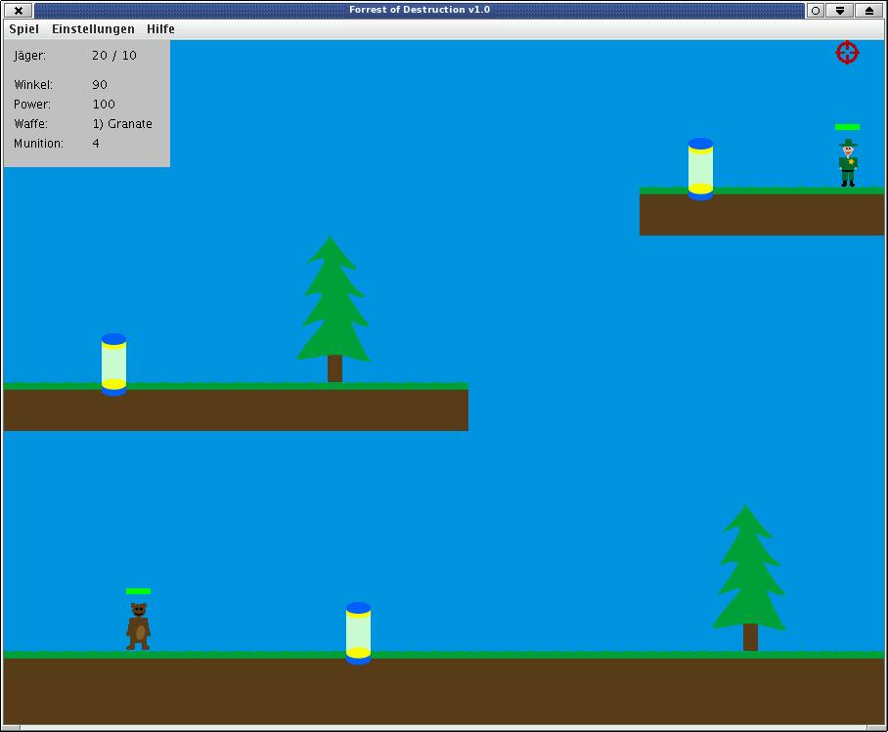This screenshot has width=888, height=732.
Task: Click the Waffe: label
Action: click(x=30, y=123)
